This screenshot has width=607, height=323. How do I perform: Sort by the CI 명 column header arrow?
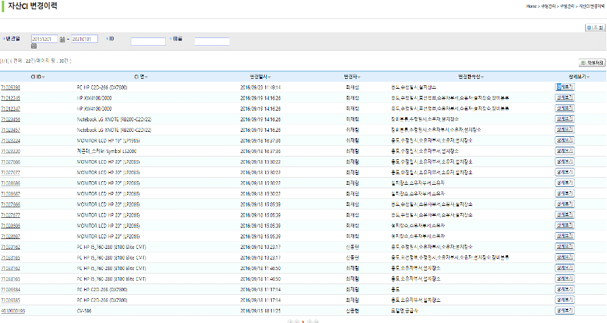(x=146, y=76)
